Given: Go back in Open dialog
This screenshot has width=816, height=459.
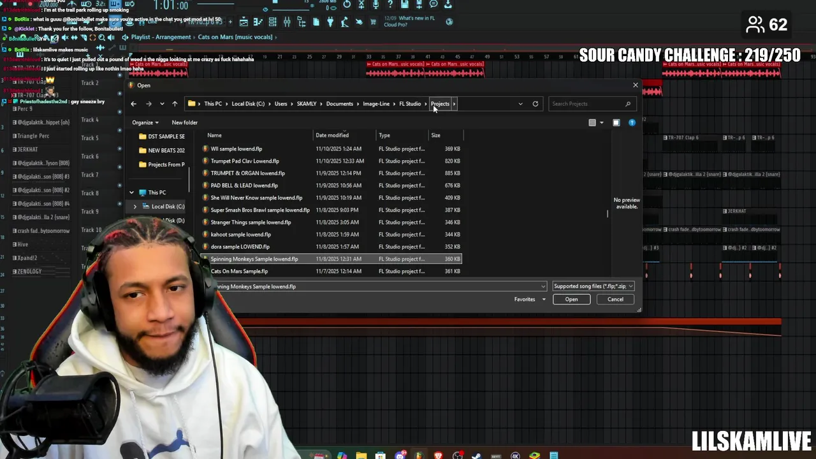Looking at the screenshot, I should (x=133, y=104).
